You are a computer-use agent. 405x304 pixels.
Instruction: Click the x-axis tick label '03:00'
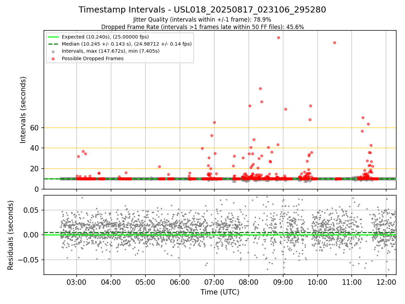(x=77, y=282)
